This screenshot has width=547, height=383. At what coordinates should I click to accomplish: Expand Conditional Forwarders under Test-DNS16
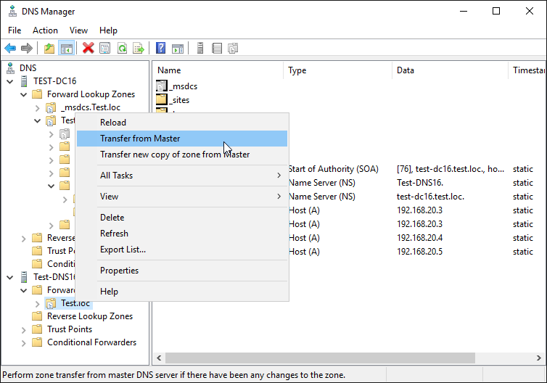coord(23,343)
